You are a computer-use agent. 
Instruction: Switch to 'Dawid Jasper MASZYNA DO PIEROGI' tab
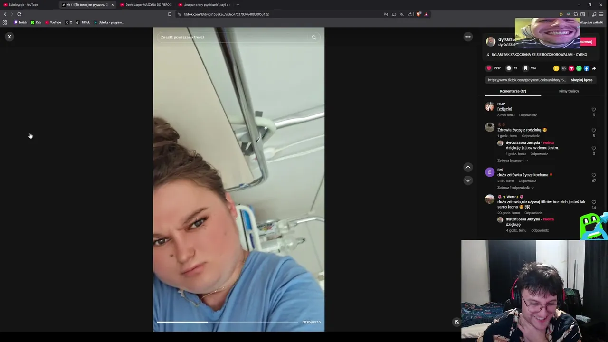[146, 5]
